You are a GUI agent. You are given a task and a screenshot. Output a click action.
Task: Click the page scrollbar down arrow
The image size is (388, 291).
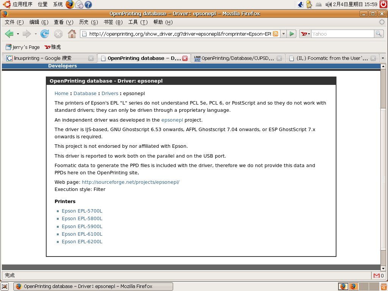coord(383,269)
